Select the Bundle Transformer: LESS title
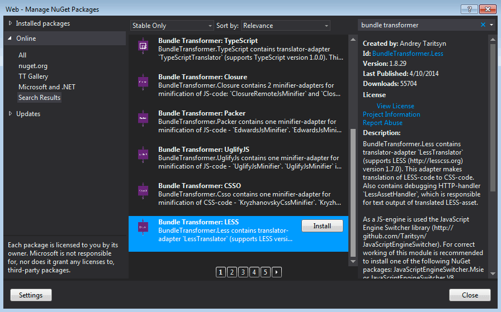 pyautogui.click(x=198, y=222)
